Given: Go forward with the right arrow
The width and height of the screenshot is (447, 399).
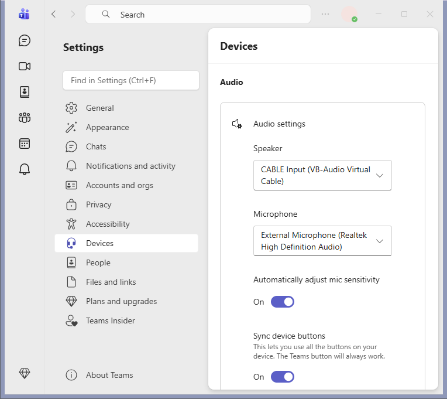Looking at the screenshot, I should (x=73, y=14).
